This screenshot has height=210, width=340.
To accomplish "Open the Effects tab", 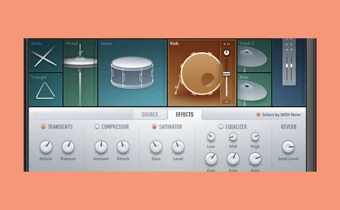I will point(185,114).
